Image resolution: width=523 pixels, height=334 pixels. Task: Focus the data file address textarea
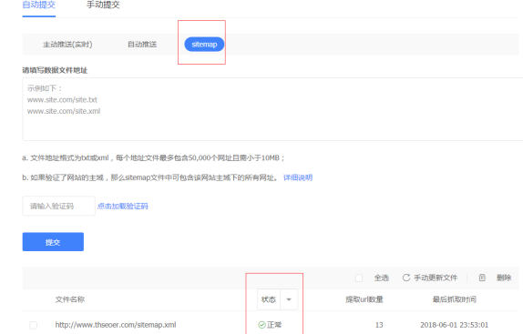[272, 109]
